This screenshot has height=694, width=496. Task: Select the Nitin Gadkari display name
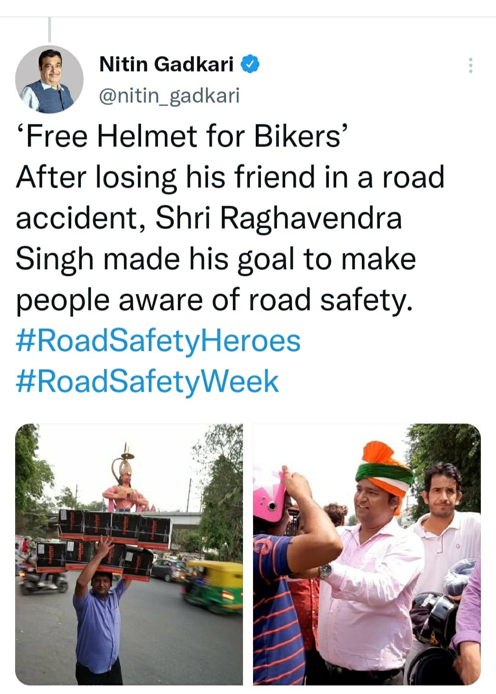point(167,64)
